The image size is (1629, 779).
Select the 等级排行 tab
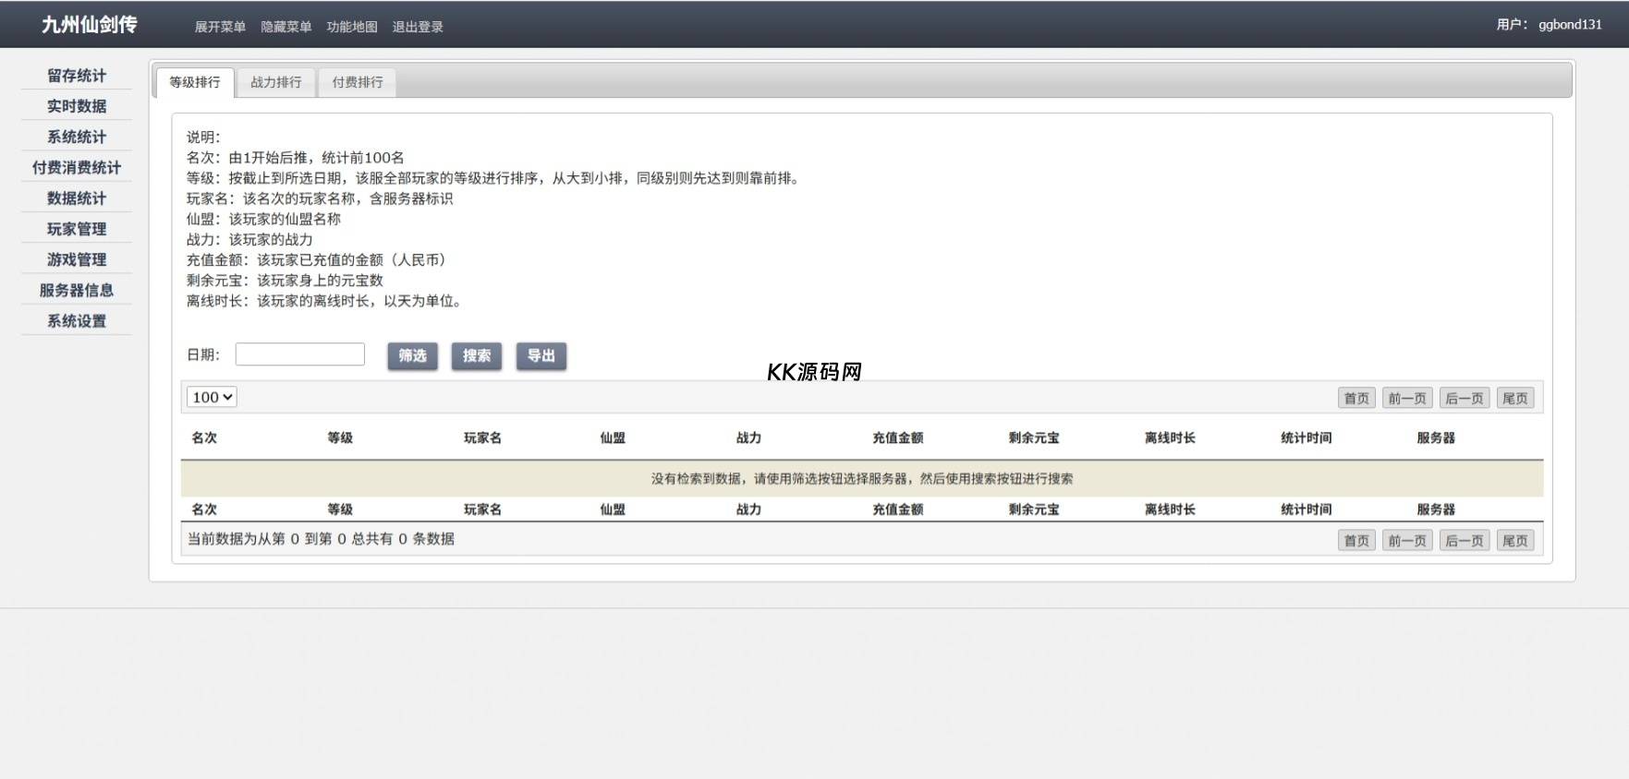195,82
